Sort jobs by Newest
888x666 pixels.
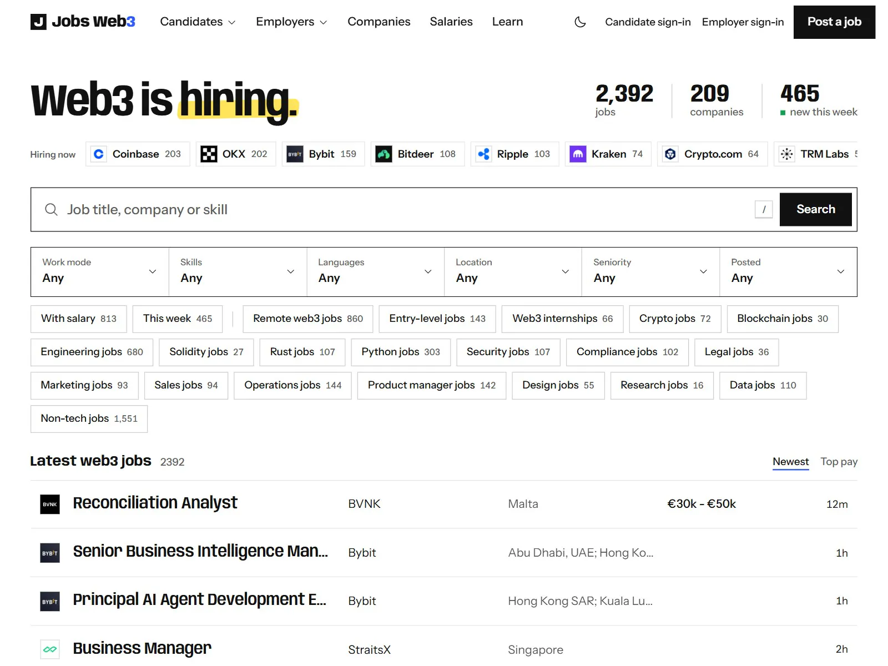coord(790,462)
